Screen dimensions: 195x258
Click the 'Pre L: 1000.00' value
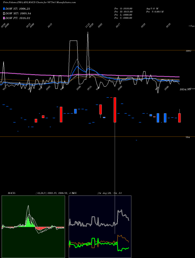pos(123,15)
